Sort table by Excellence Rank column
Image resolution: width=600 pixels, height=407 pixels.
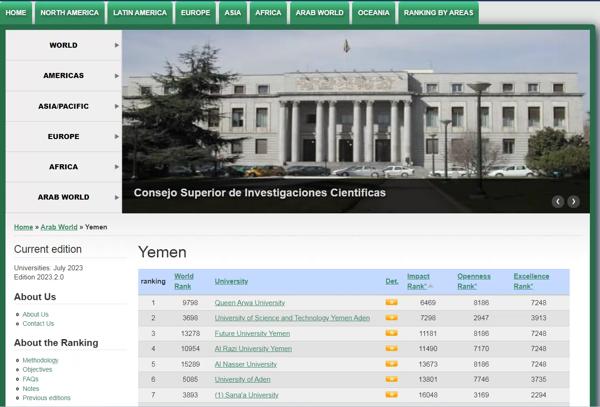(x=531, y=281)
